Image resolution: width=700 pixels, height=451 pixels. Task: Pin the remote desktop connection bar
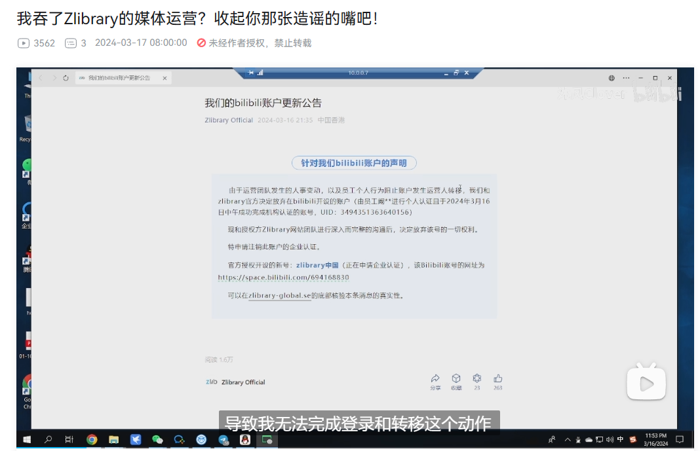pyautogui.click(x=251, y=73)
